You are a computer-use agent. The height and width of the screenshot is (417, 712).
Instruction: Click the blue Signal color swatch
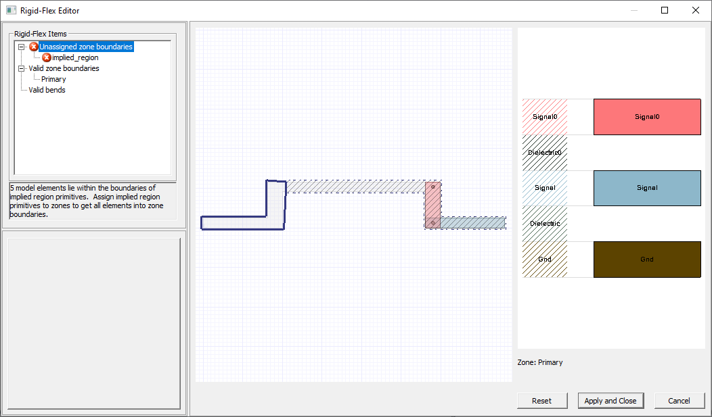coord(647,188)
